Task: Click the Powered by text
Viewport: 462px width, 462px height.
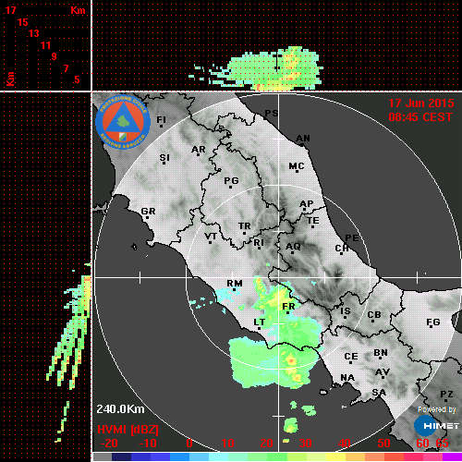Action: (x=436, y=409)
